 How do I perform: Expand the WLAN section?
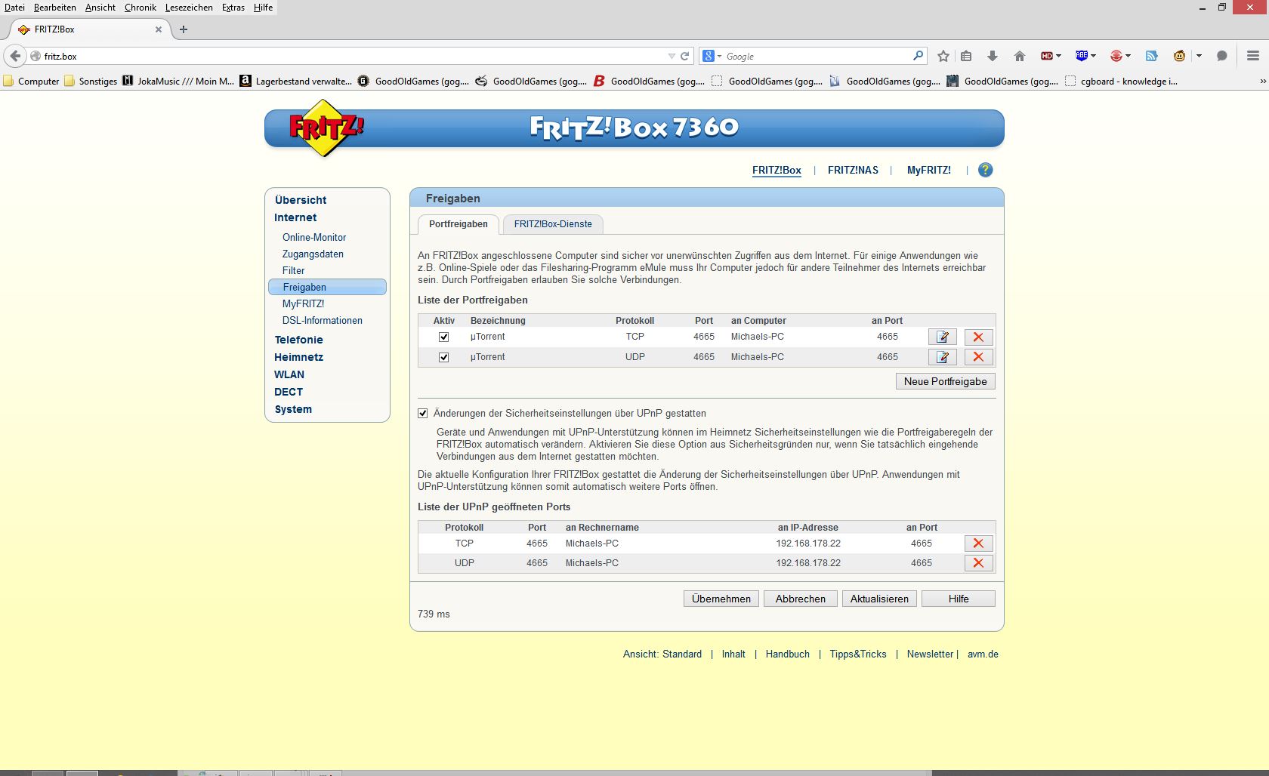coord(289,374)
